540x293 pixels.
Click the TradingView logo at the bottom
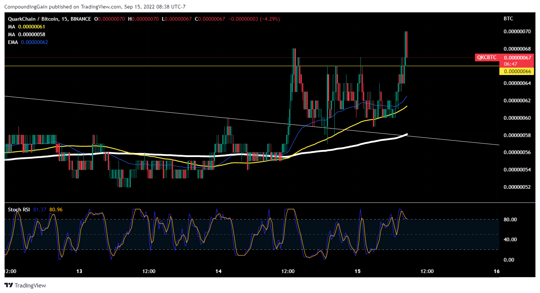point(25,285)
